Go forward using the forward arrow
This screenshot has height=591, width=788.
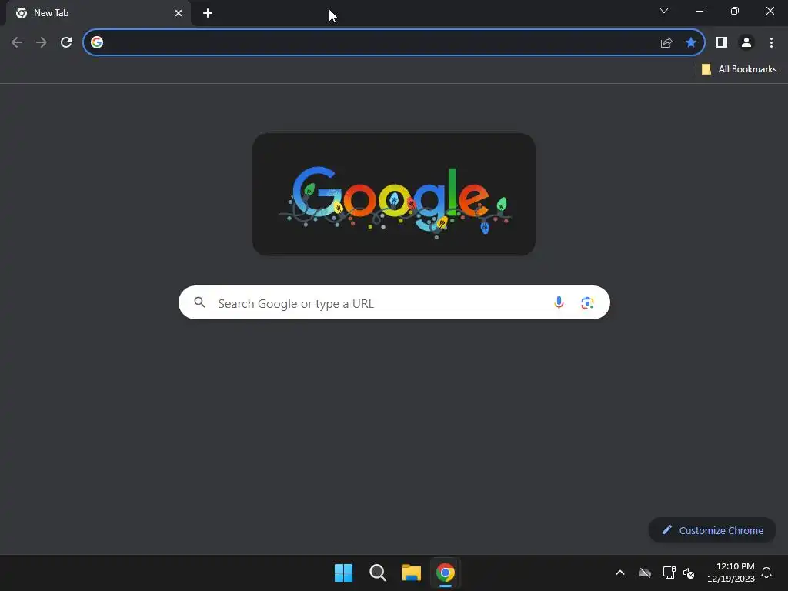pos(42,43)
